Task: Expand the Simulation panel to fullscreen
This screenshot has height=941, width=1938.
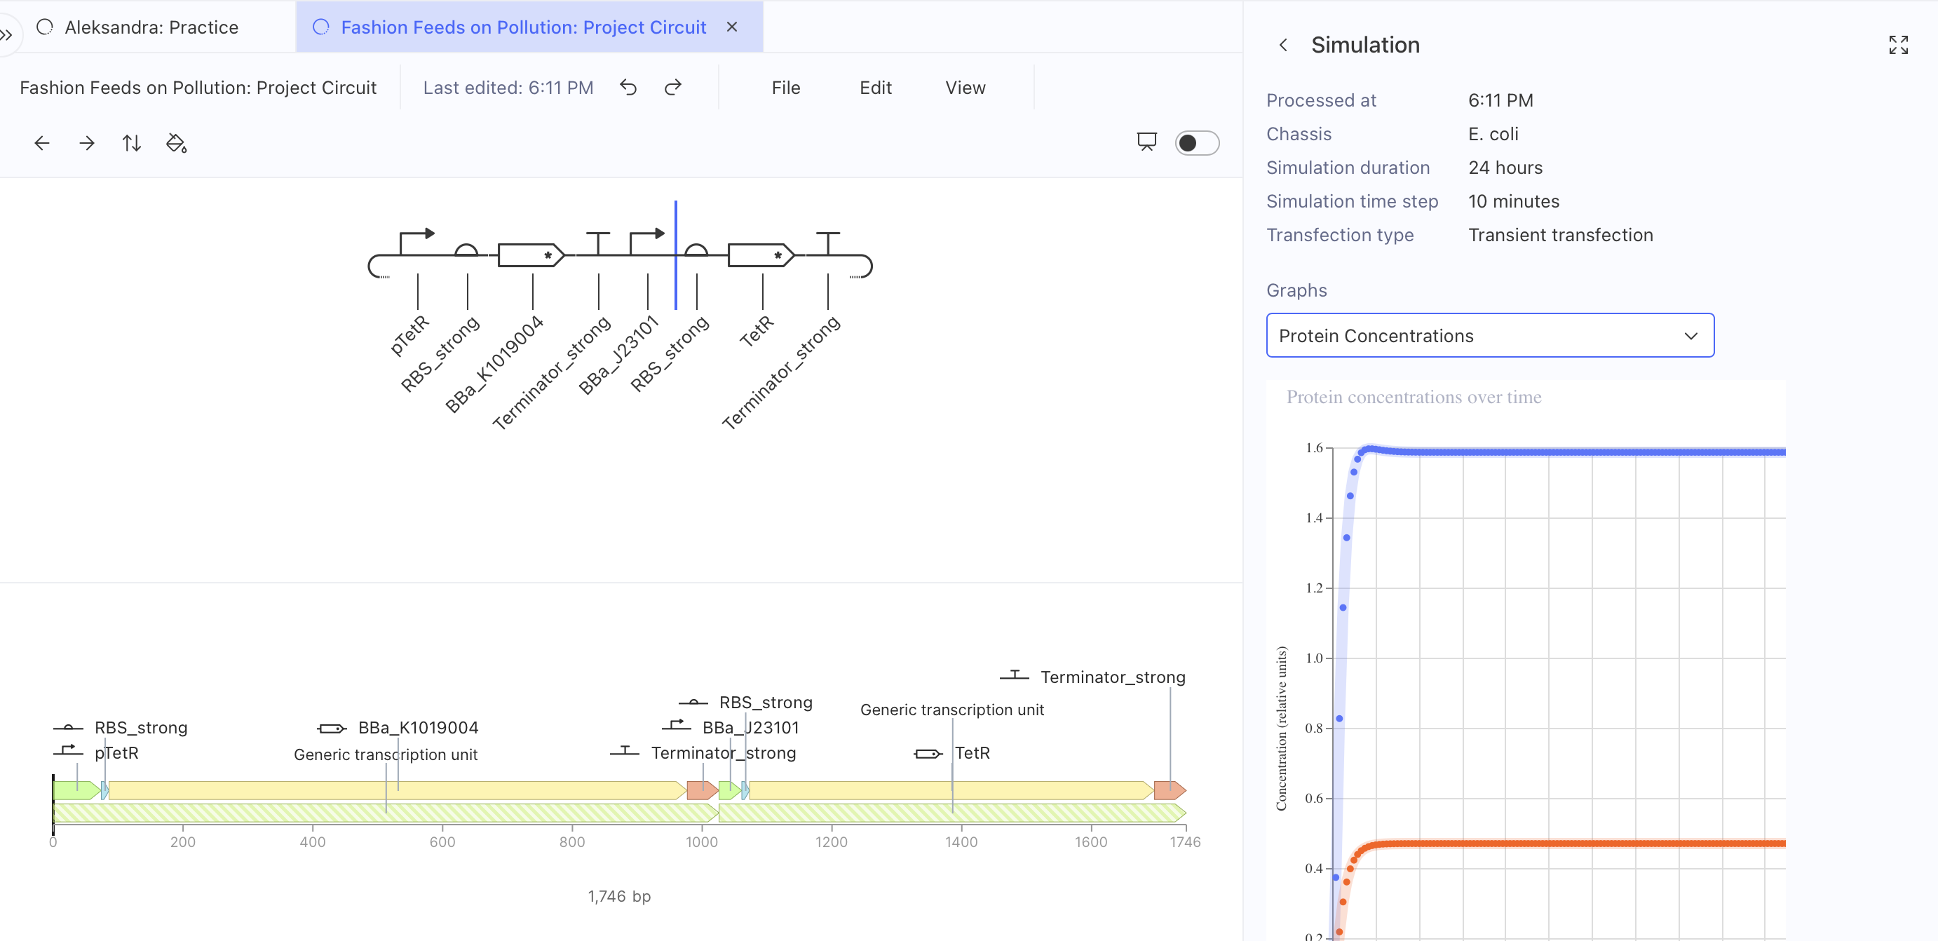Action: (1897, 45)
